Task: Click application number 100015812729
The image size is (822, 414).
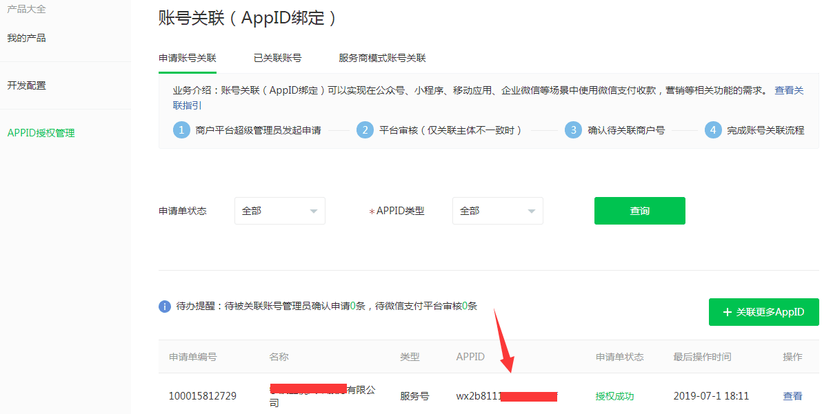Action: click(202, 396)
